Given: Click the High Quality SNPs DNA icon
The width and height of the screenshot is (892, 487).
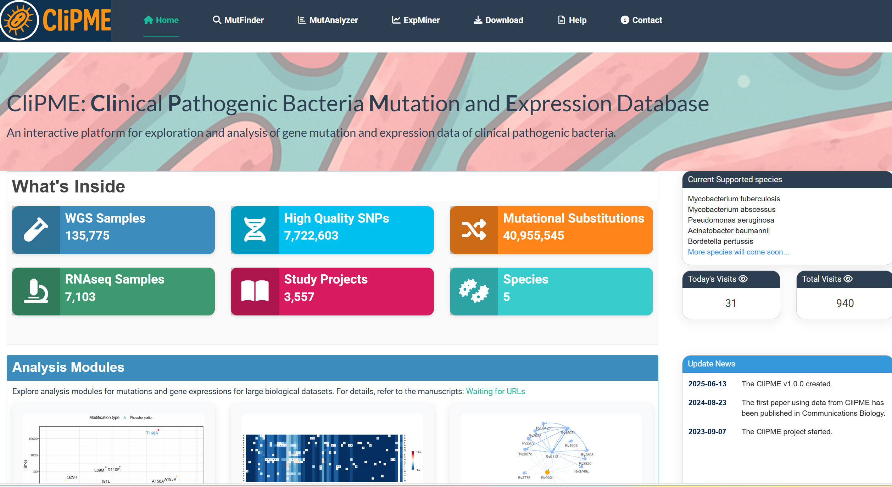Looking at the screenshot, I should (255, 230).
